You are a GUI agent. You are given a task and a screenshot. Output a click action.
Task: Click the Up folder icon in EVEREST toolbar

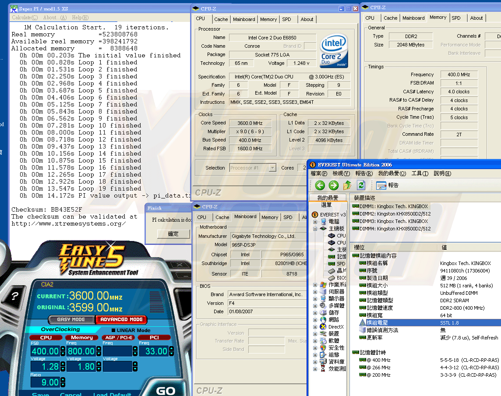[347, 185]
